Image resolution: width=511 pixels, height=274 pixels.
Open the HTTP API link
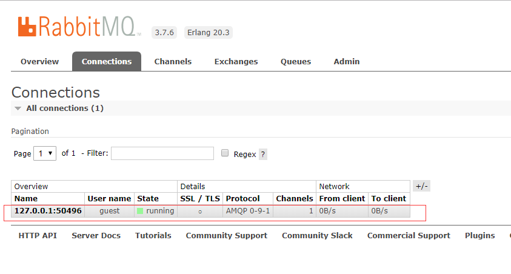tap(38, 236)
